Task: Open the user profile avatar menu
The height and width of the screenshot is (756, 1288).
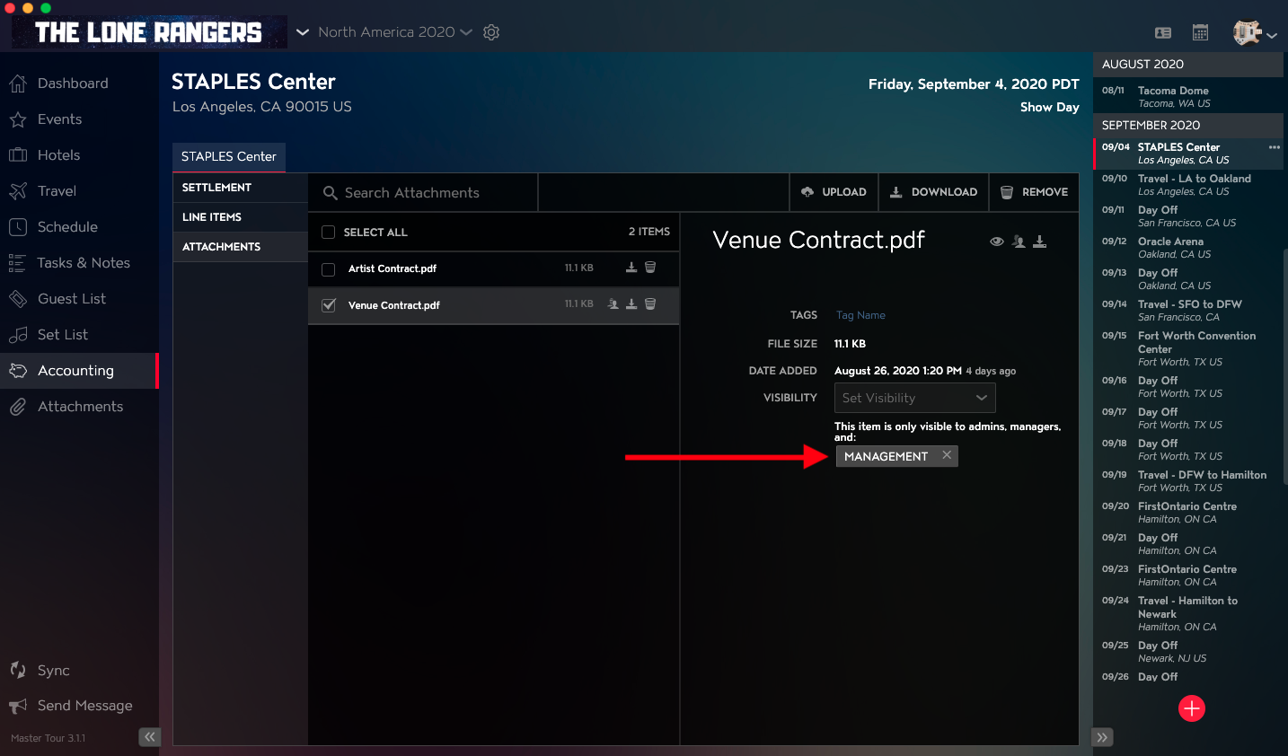Action: (x=1255, y=33)
